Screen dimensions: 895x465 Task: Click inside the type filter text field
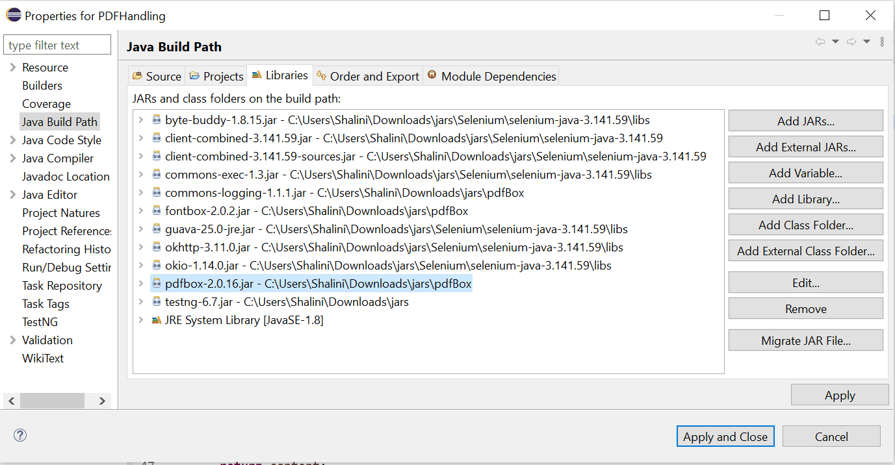tap(57, 44)
